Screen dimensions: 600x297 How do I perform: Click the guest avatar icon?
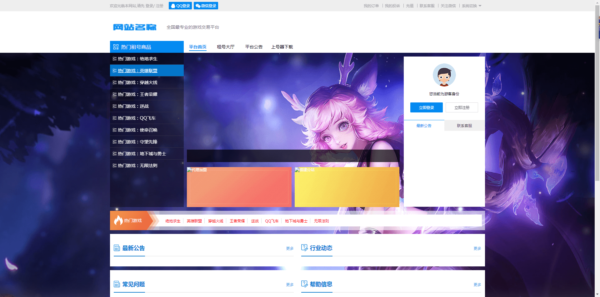pos(444,75)
